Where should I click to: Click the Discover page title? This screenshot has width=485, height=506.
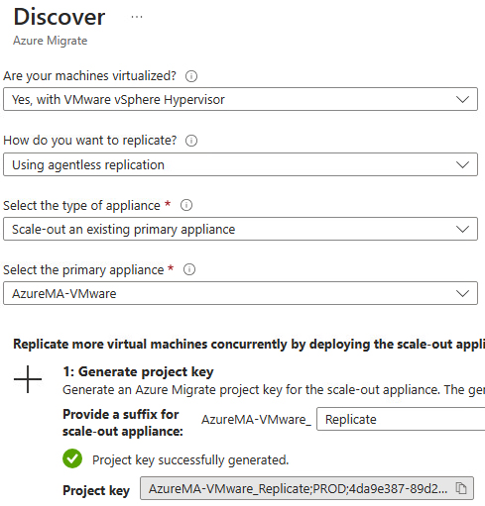coord(60,17)
